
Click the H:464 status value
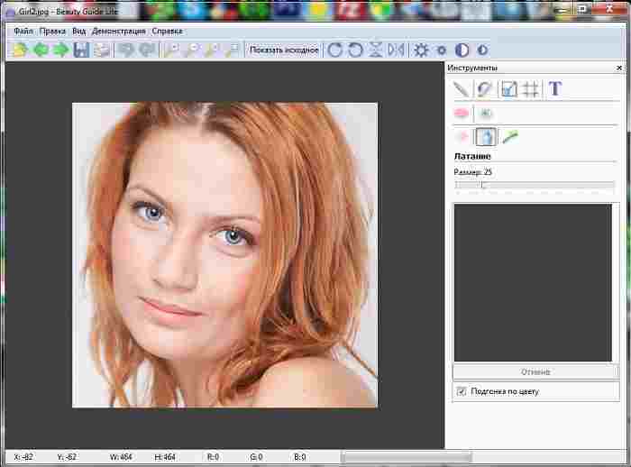point(165,457)
